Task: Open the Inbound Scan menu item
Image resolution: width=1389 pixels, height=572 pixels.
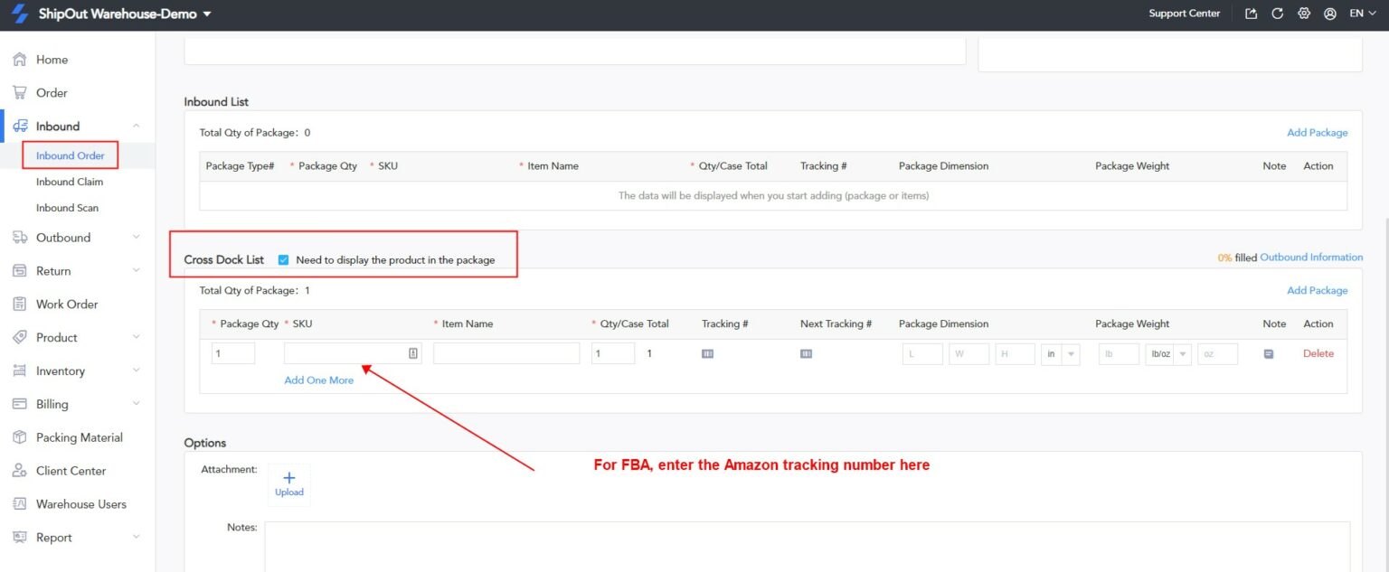Action: (x=67, y=207)
